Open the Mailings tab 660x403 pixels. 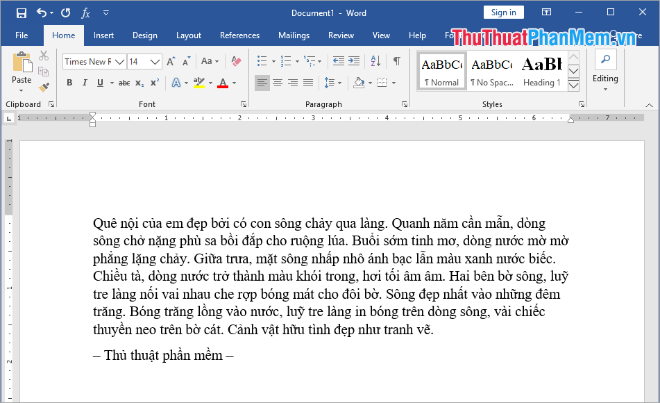(294, 35)
